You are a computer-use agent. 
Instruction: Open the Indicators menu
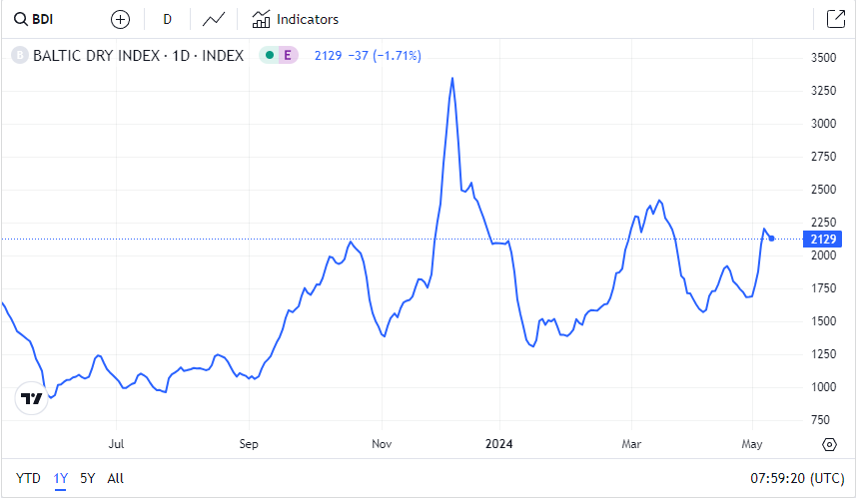point(296,19)
